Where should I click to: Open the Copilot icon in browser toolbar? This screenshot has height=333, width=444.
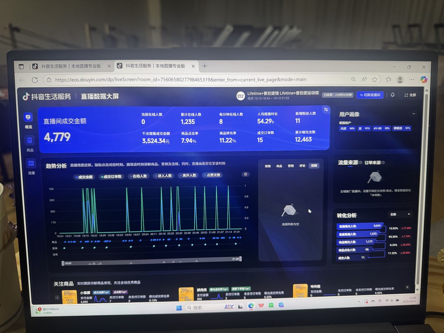(x=424, y=79)
